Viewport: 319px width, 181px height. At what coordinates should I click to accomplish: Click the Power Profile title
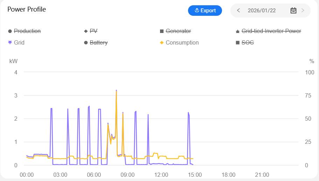(27, 9)
